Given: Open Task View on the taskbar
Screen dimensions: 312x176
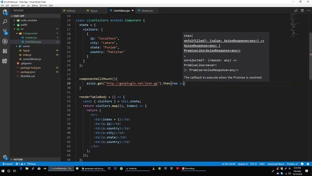Looking at the screenshot, I should coord(15,171).
